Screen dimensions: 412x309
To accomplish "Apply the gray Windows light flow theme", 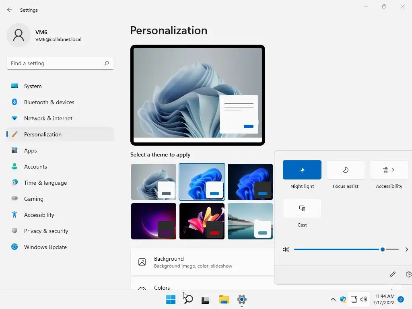I will 154,182.
